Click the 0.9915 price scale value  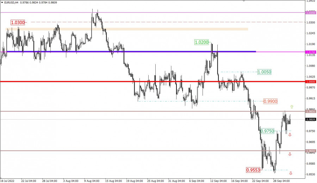click(x=311, y=98)
